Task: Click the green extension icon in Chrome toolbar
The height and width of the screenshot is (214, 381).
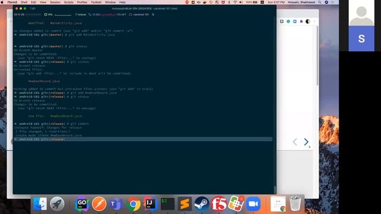Action: 288,21
